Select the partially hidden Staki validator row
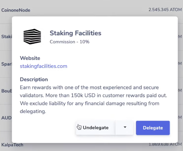The height and width of the screenshot is (151, 183). tap(6, 37)
